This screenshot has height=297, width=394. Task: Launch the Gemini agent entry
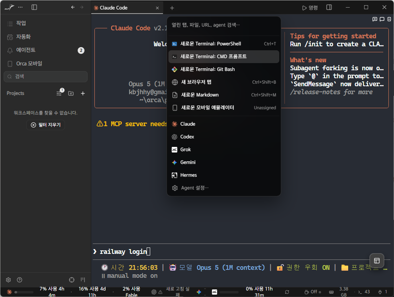point(223,162)
